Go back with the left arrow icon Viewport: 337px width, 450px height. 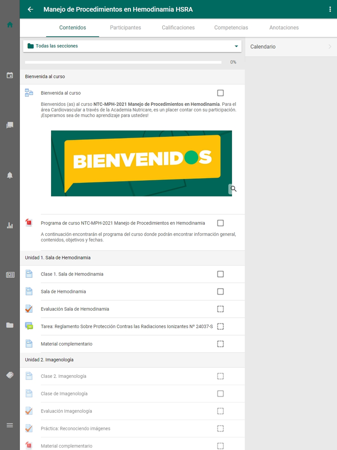[30, 9]
